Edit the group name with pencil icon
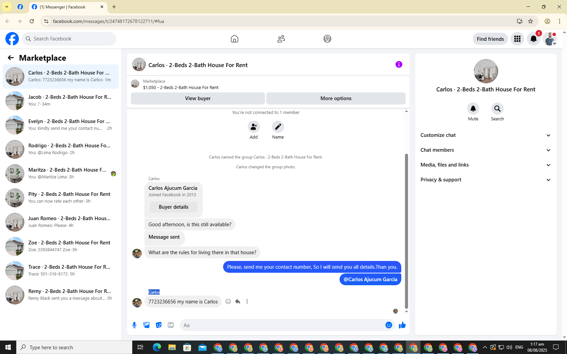 click(x=278, y=127)
